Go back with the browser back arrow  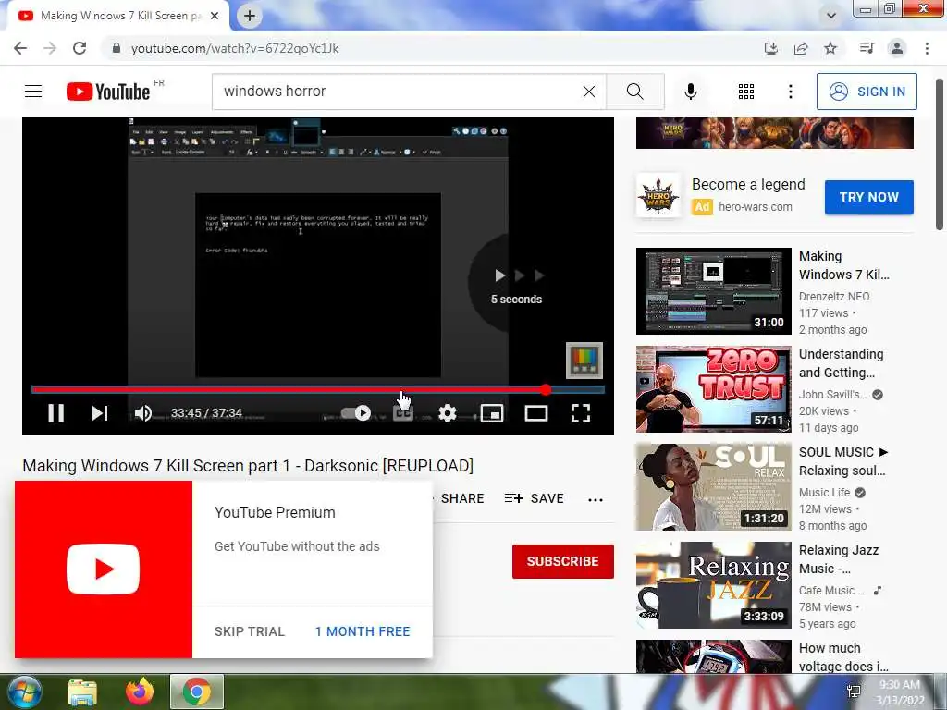point(20,48)
